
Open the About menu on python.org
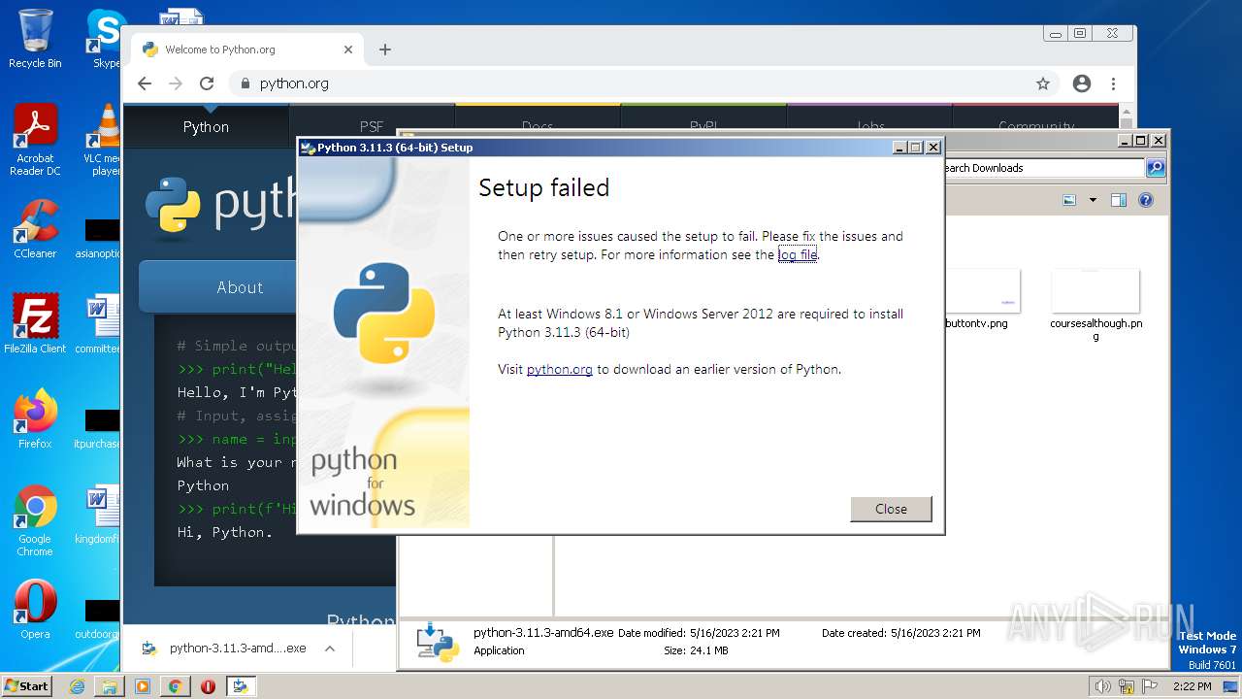click(240, 287)
